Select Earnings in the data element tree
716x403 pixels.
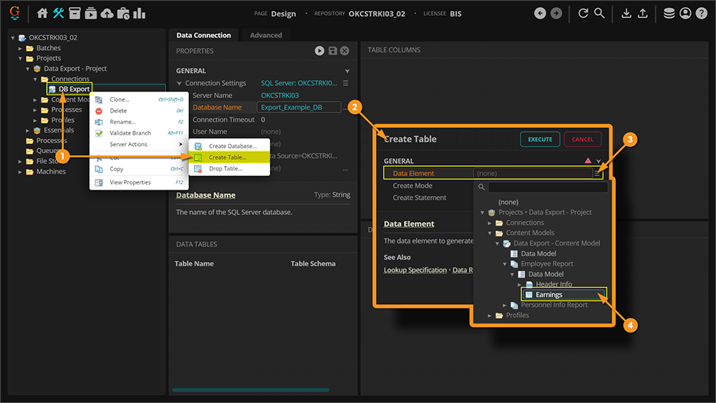(x=548, y=294)
